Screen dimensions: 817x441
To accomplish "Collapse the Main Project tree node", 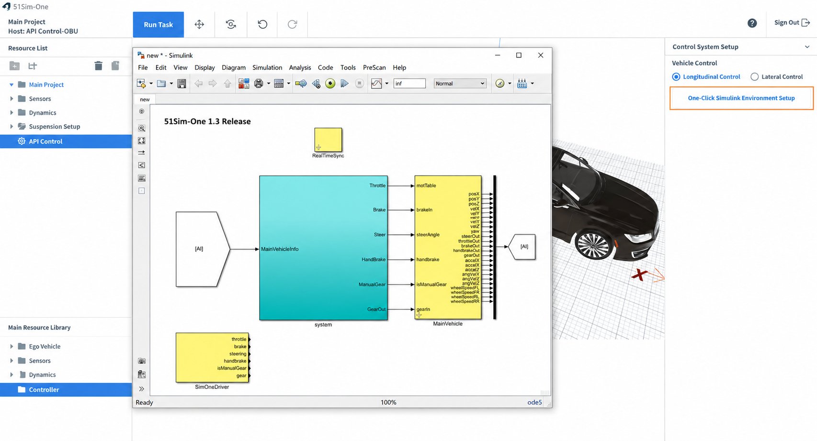I will [11, 85].
